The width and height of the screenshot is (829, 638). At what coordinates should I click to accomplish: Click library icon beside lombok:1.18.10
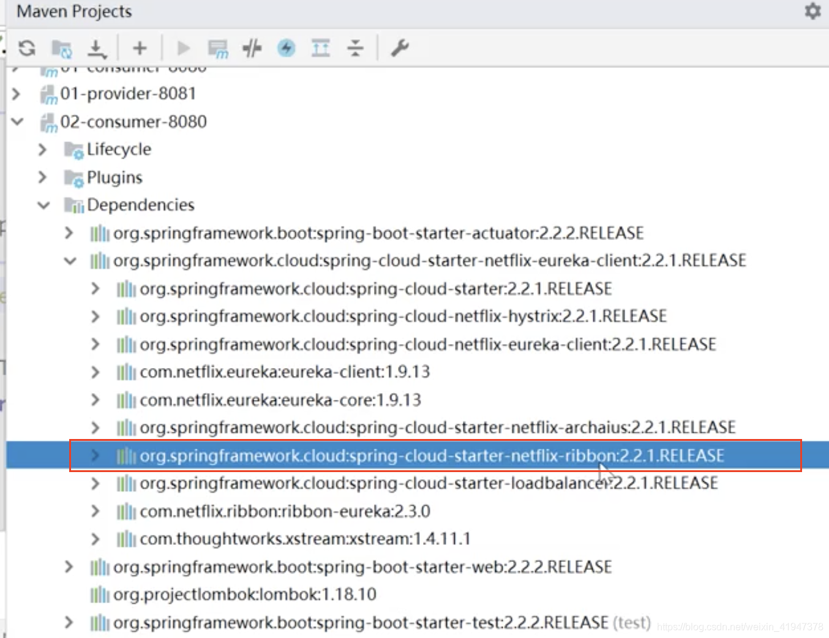(x=100, y=595)
